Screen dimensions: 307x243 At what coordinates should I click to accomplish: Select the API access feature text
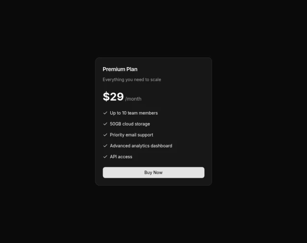click(121, 157)
